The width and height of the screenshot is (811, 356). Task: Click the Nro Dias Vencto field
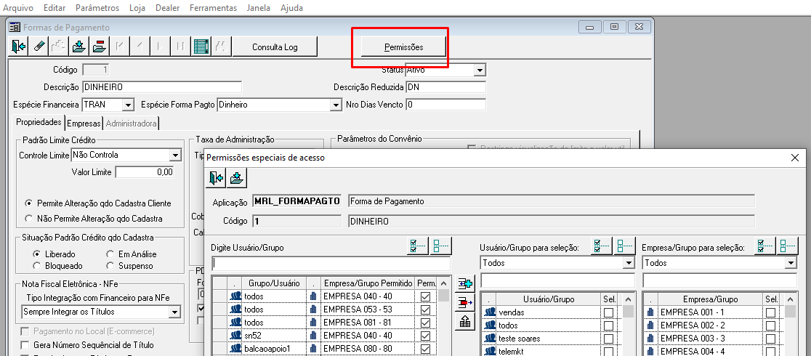coord(446,105)
